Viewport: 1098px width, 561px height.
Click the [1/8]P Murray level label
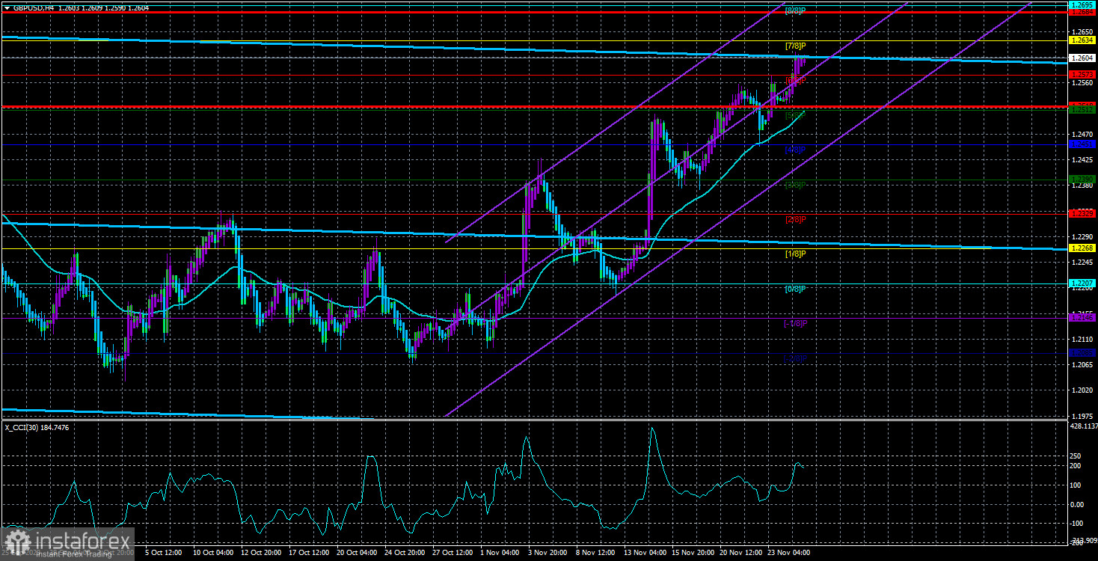(795, 254)
